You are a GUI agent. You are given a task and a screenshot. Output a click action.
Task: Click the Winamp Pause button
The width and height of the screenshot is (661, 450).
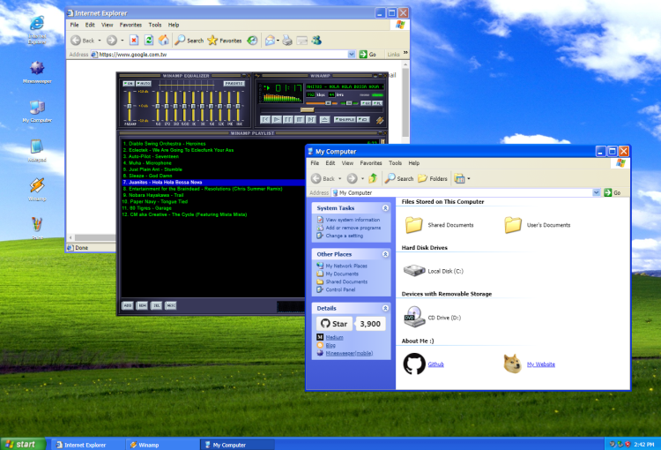288,119
